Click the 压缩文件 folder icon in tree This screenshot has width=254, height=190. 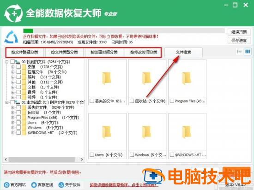[x=24, y=72]
